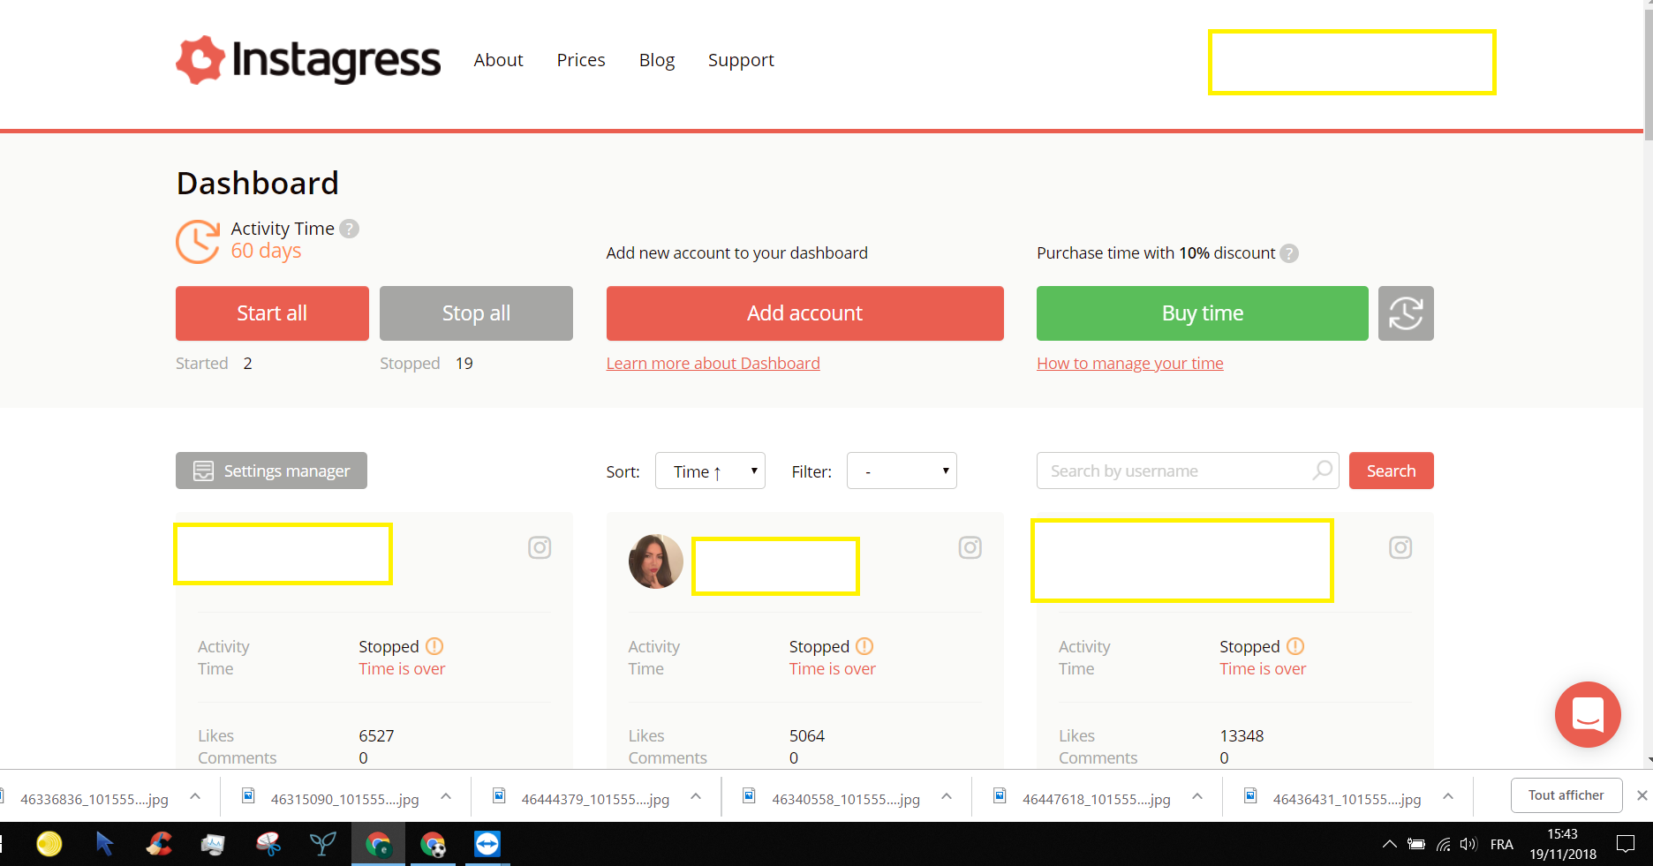Image resolution: width=1653 pixels, height=866 pixels.
Task: Show hidden system tray icons
Action: (1389, 845)
